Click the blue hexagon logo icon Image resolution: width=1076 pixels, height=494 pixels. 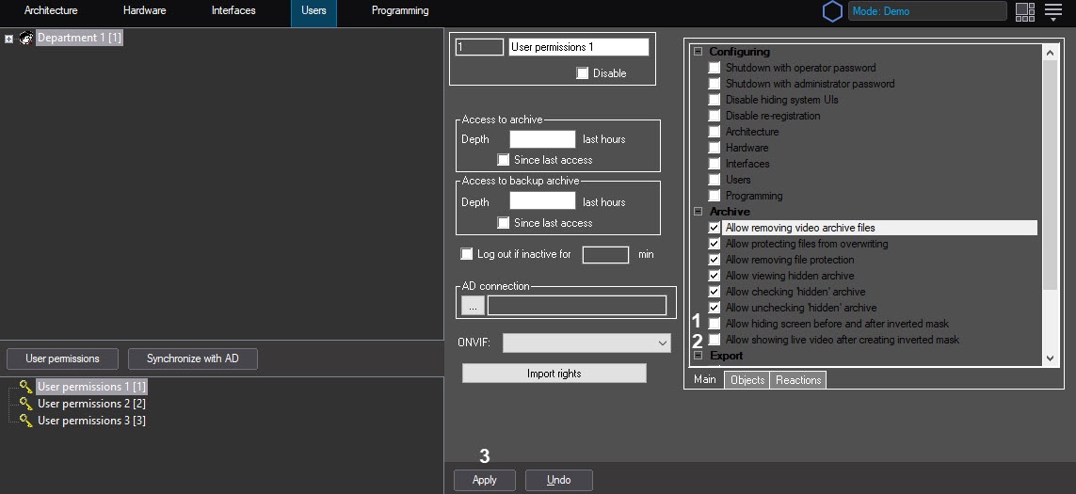[832, 11]
